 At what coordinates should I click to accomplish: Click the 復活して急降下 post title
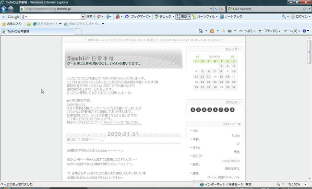(85, 140)
